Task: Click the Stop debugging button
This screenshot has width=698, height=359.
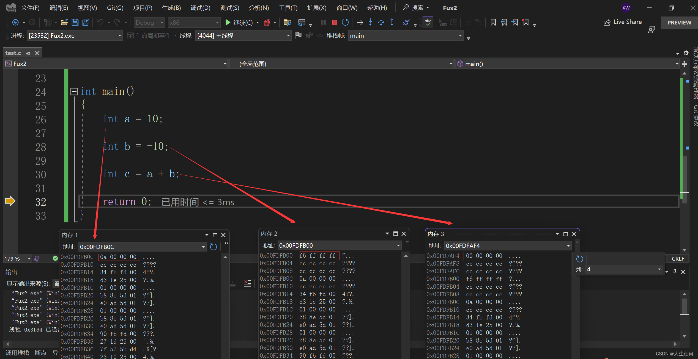Action: point(335,23)
